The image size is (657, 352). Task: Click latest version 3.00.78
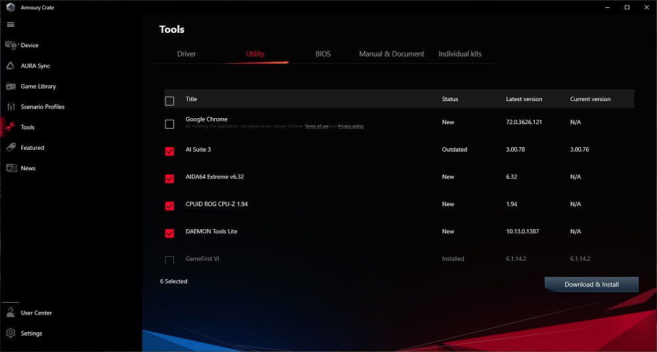pyautogui.click(x=515, y=149)
